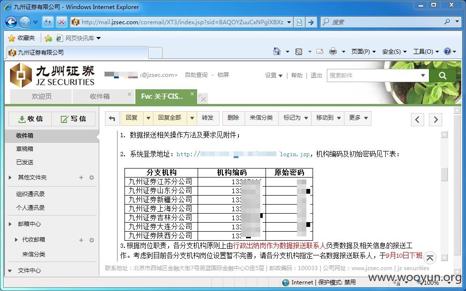The height and width of the screenshot is (291, 466).
Task: Click the 删除 delete button
Action: [x=233, y=118]
